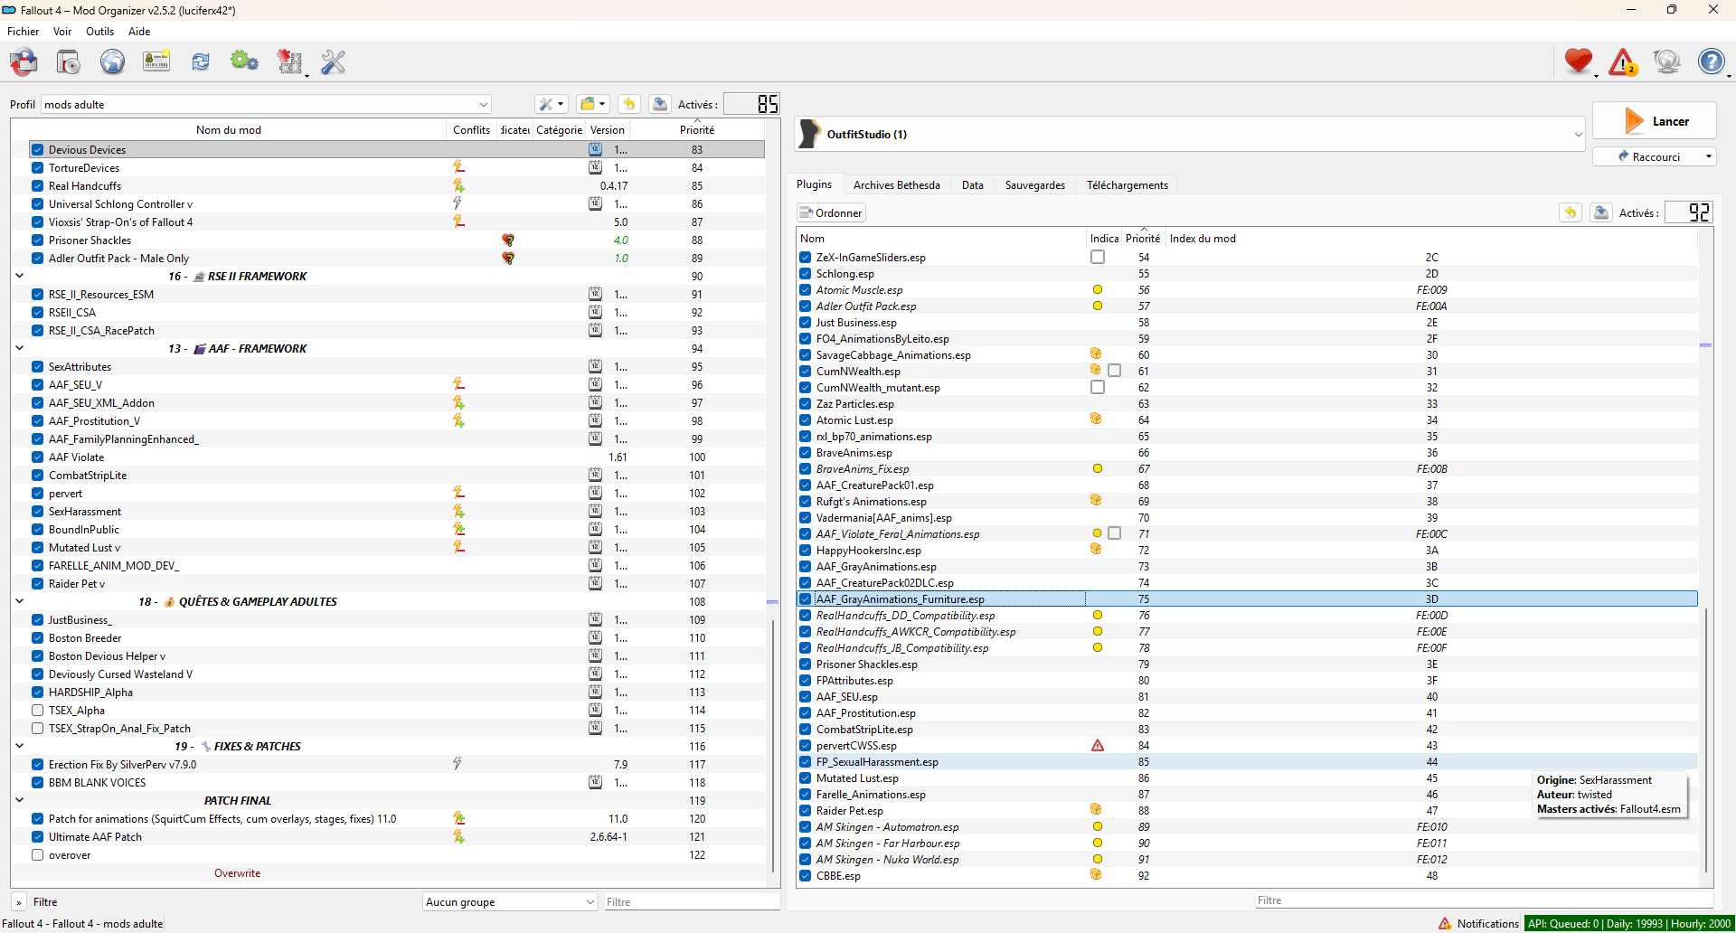This screenshot has height=933, width=1736.
Task: Click the warning triangle on pervertCWSS.esp row
Action: [1098, 746]
